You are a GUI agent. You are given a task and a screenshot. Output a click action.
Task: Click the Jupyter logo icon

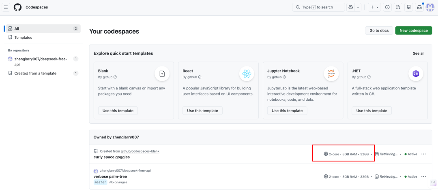click(331, 74)
